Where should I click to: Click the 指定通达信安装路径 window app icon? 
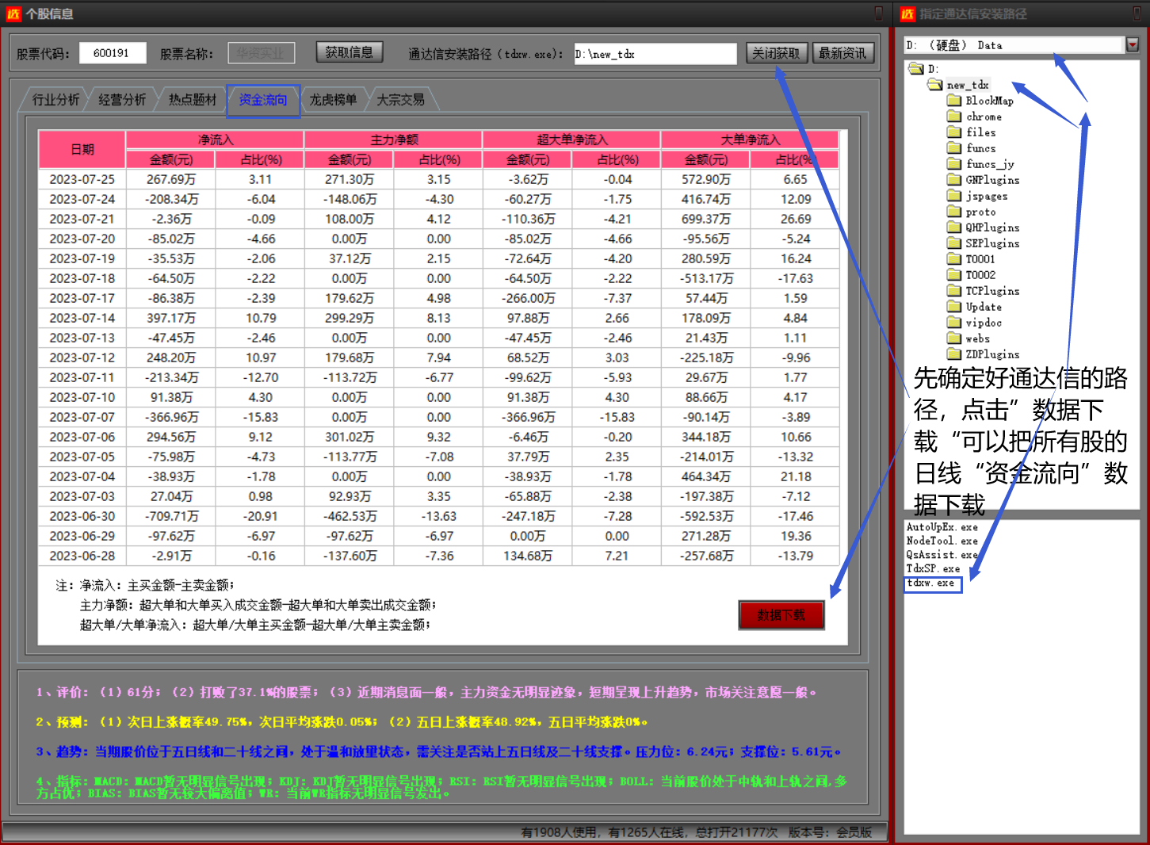[907, 13]
